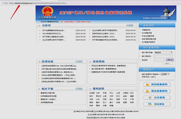Screen dimensions: 181x119
Task: Open the notice dated 2019-07-24
Action: pos(105,40)
